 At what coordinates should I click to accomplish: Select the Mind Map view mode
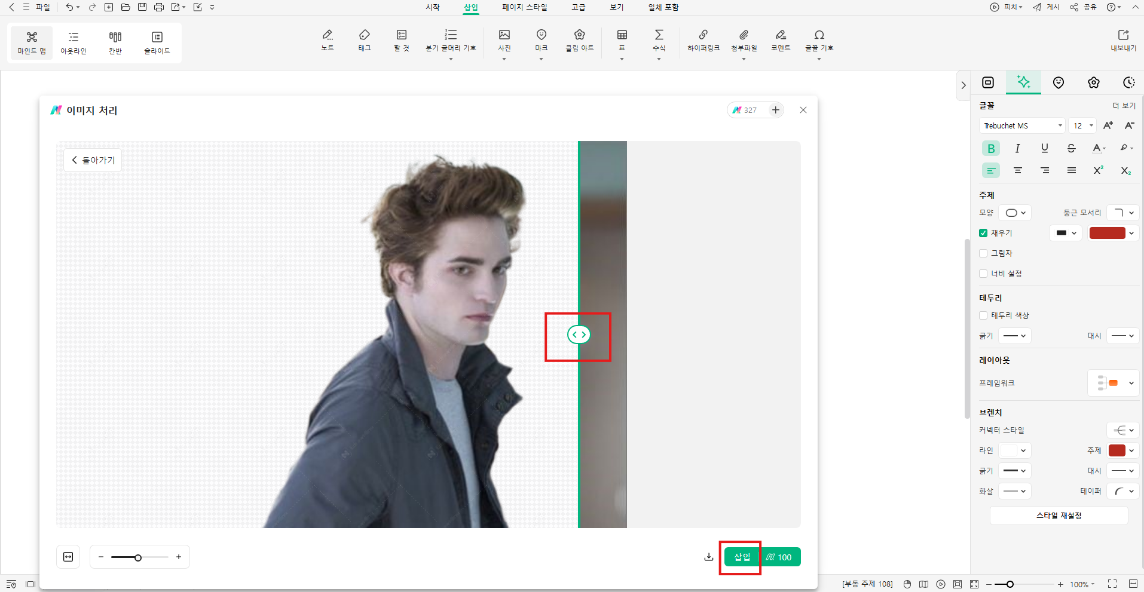click(32, 43)
